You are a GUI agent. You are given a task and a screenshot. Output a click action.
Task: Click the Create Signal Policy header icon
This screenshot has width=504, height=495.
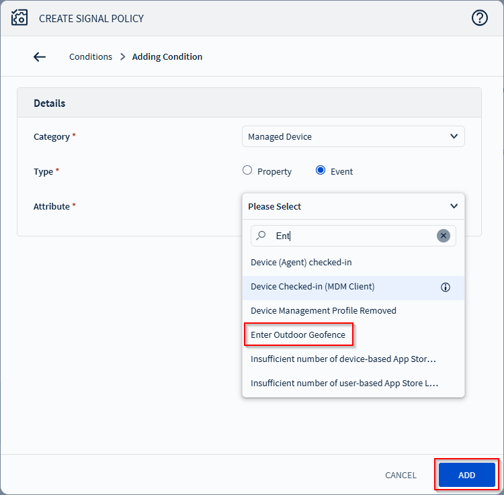coord(19,18)
